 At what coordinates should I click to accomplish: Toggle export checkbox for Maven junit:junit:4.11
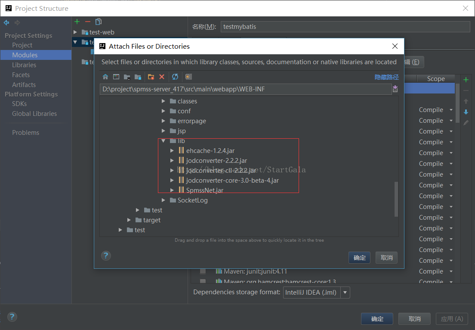(203, 271)
